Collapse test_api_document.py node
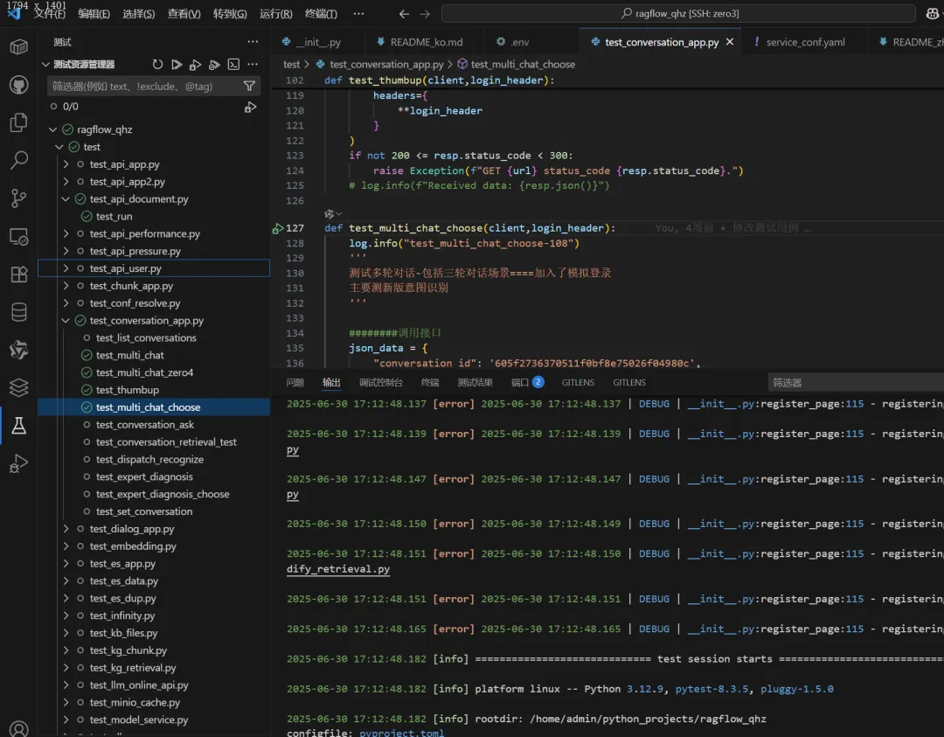This screenshot has height=737, width=944. (x=66, y=198)
